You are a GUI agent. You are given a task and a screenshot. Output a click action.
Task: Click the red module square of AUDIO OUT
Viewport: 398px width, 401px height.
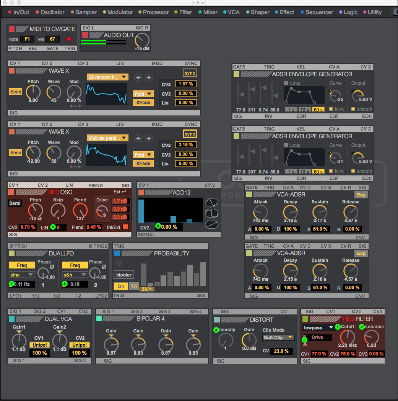(85, 35)
